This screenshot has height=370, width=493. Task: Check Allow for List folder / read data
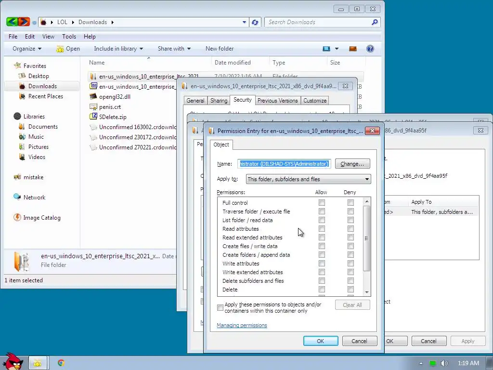click(x=322, y=220)
